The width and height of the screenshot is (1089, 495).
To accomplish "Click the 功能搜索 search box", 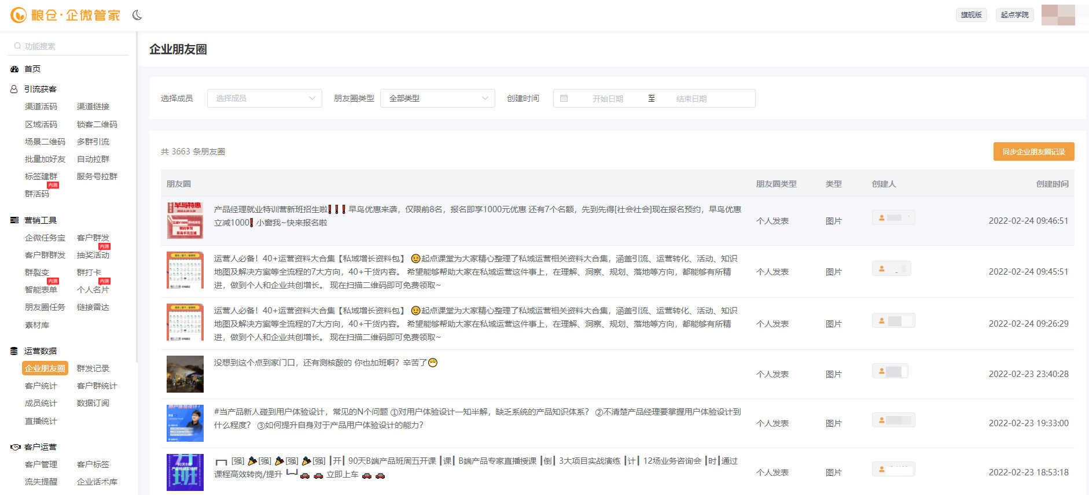I will click(68, 46).
